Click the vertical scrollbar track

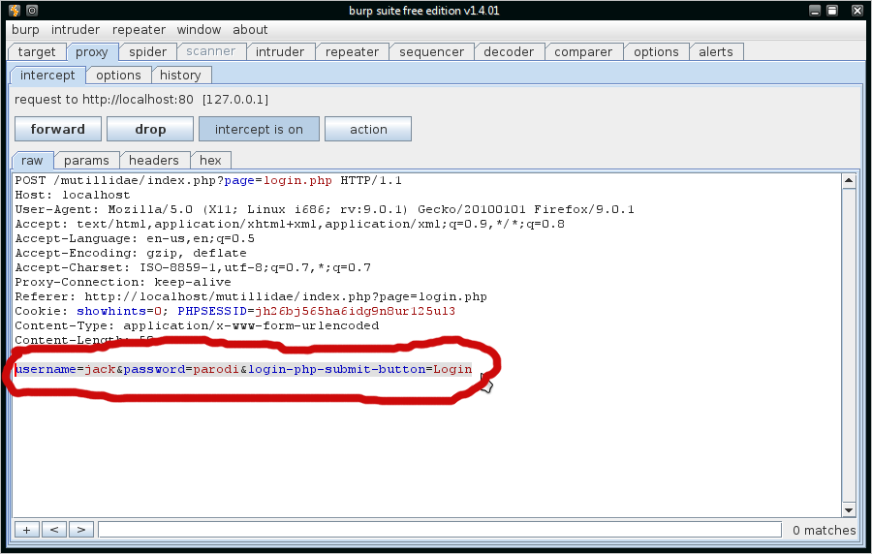[849, 345]
